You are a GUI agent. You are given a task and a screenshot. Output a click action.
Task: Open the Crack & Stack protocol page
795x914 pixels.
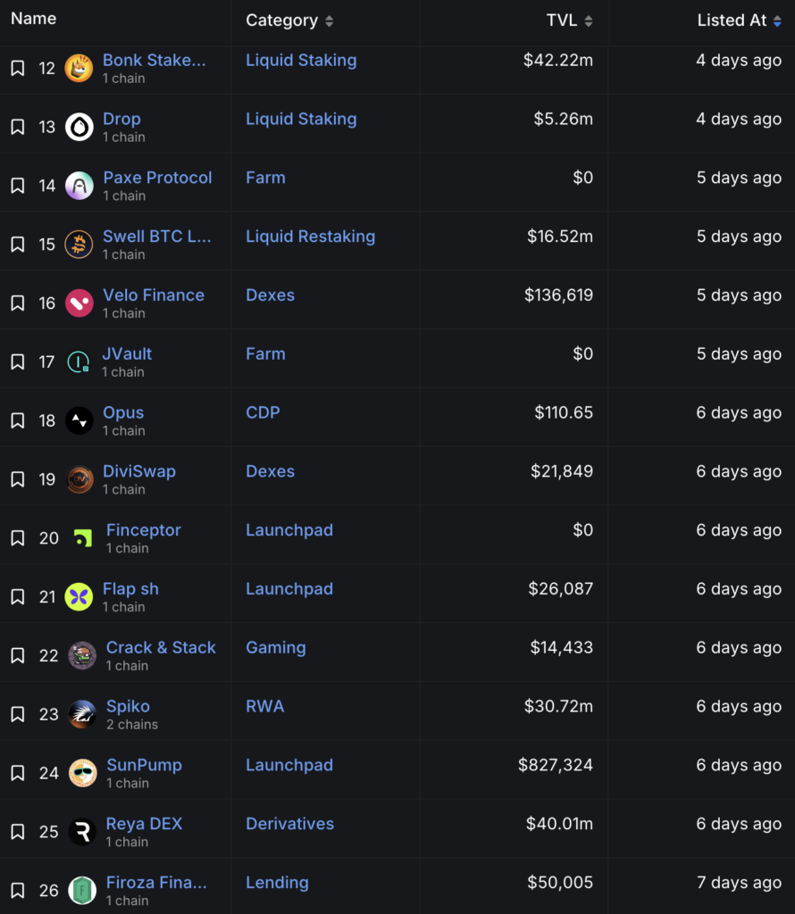pos(161,648)
